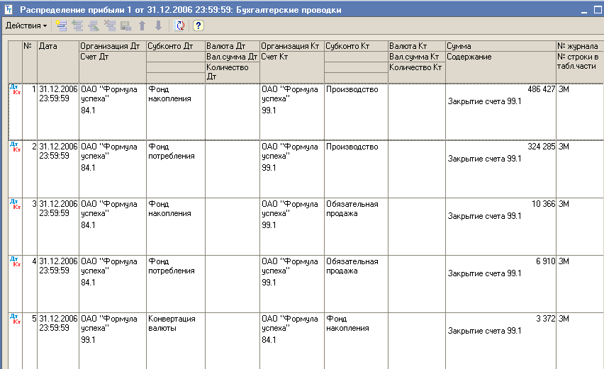The height and width of the screenshot is (369, 604).
Task: Click the move down arrow icon
Action: click(158, 25)
